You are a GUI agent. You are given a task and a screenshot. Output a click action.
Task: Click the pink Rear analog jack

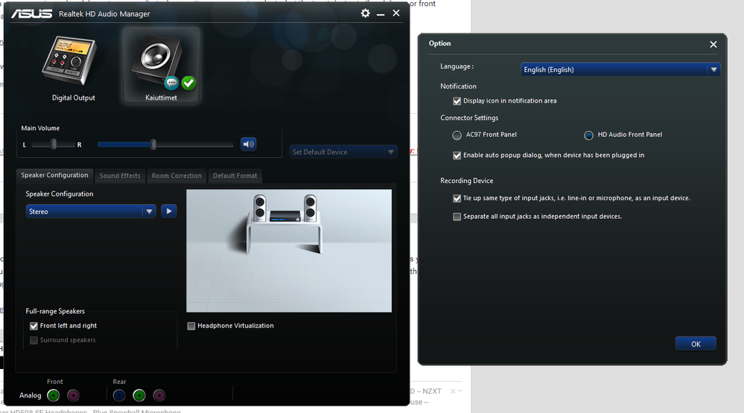click(x=159, y=395)
